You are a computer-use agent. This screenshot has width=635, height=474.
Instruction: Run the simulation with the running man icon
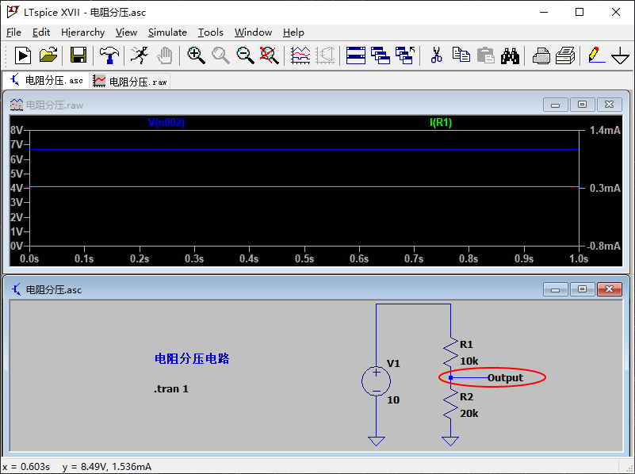click(140, 55)
